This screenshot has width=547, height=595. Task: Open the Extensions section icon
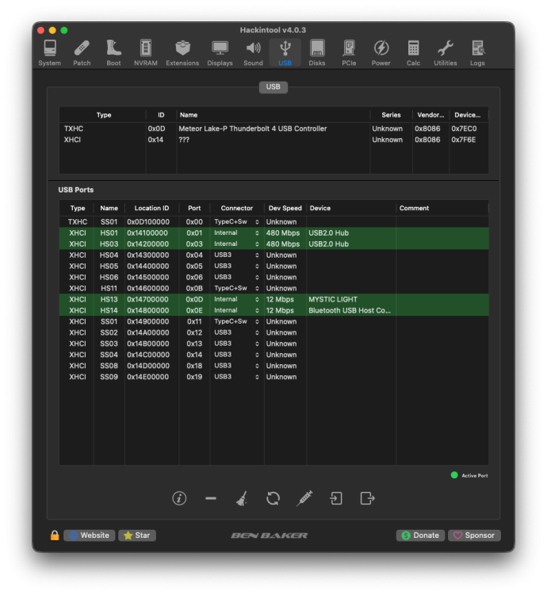pyautogui.click(x=182, y=53)
